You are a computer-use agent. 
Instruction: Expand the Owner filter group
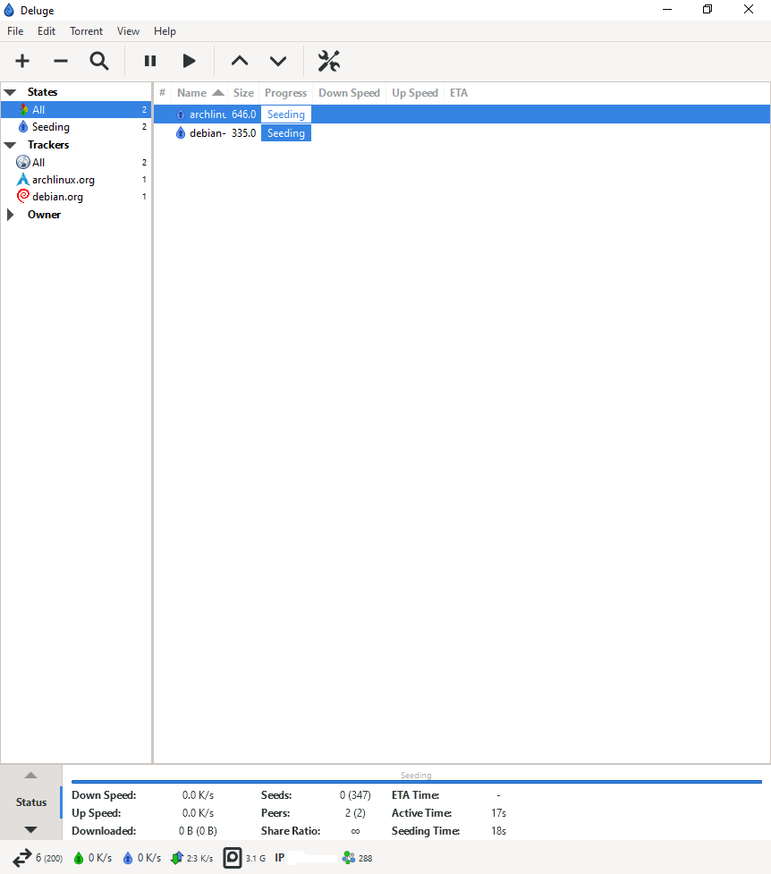click(10, 215)
